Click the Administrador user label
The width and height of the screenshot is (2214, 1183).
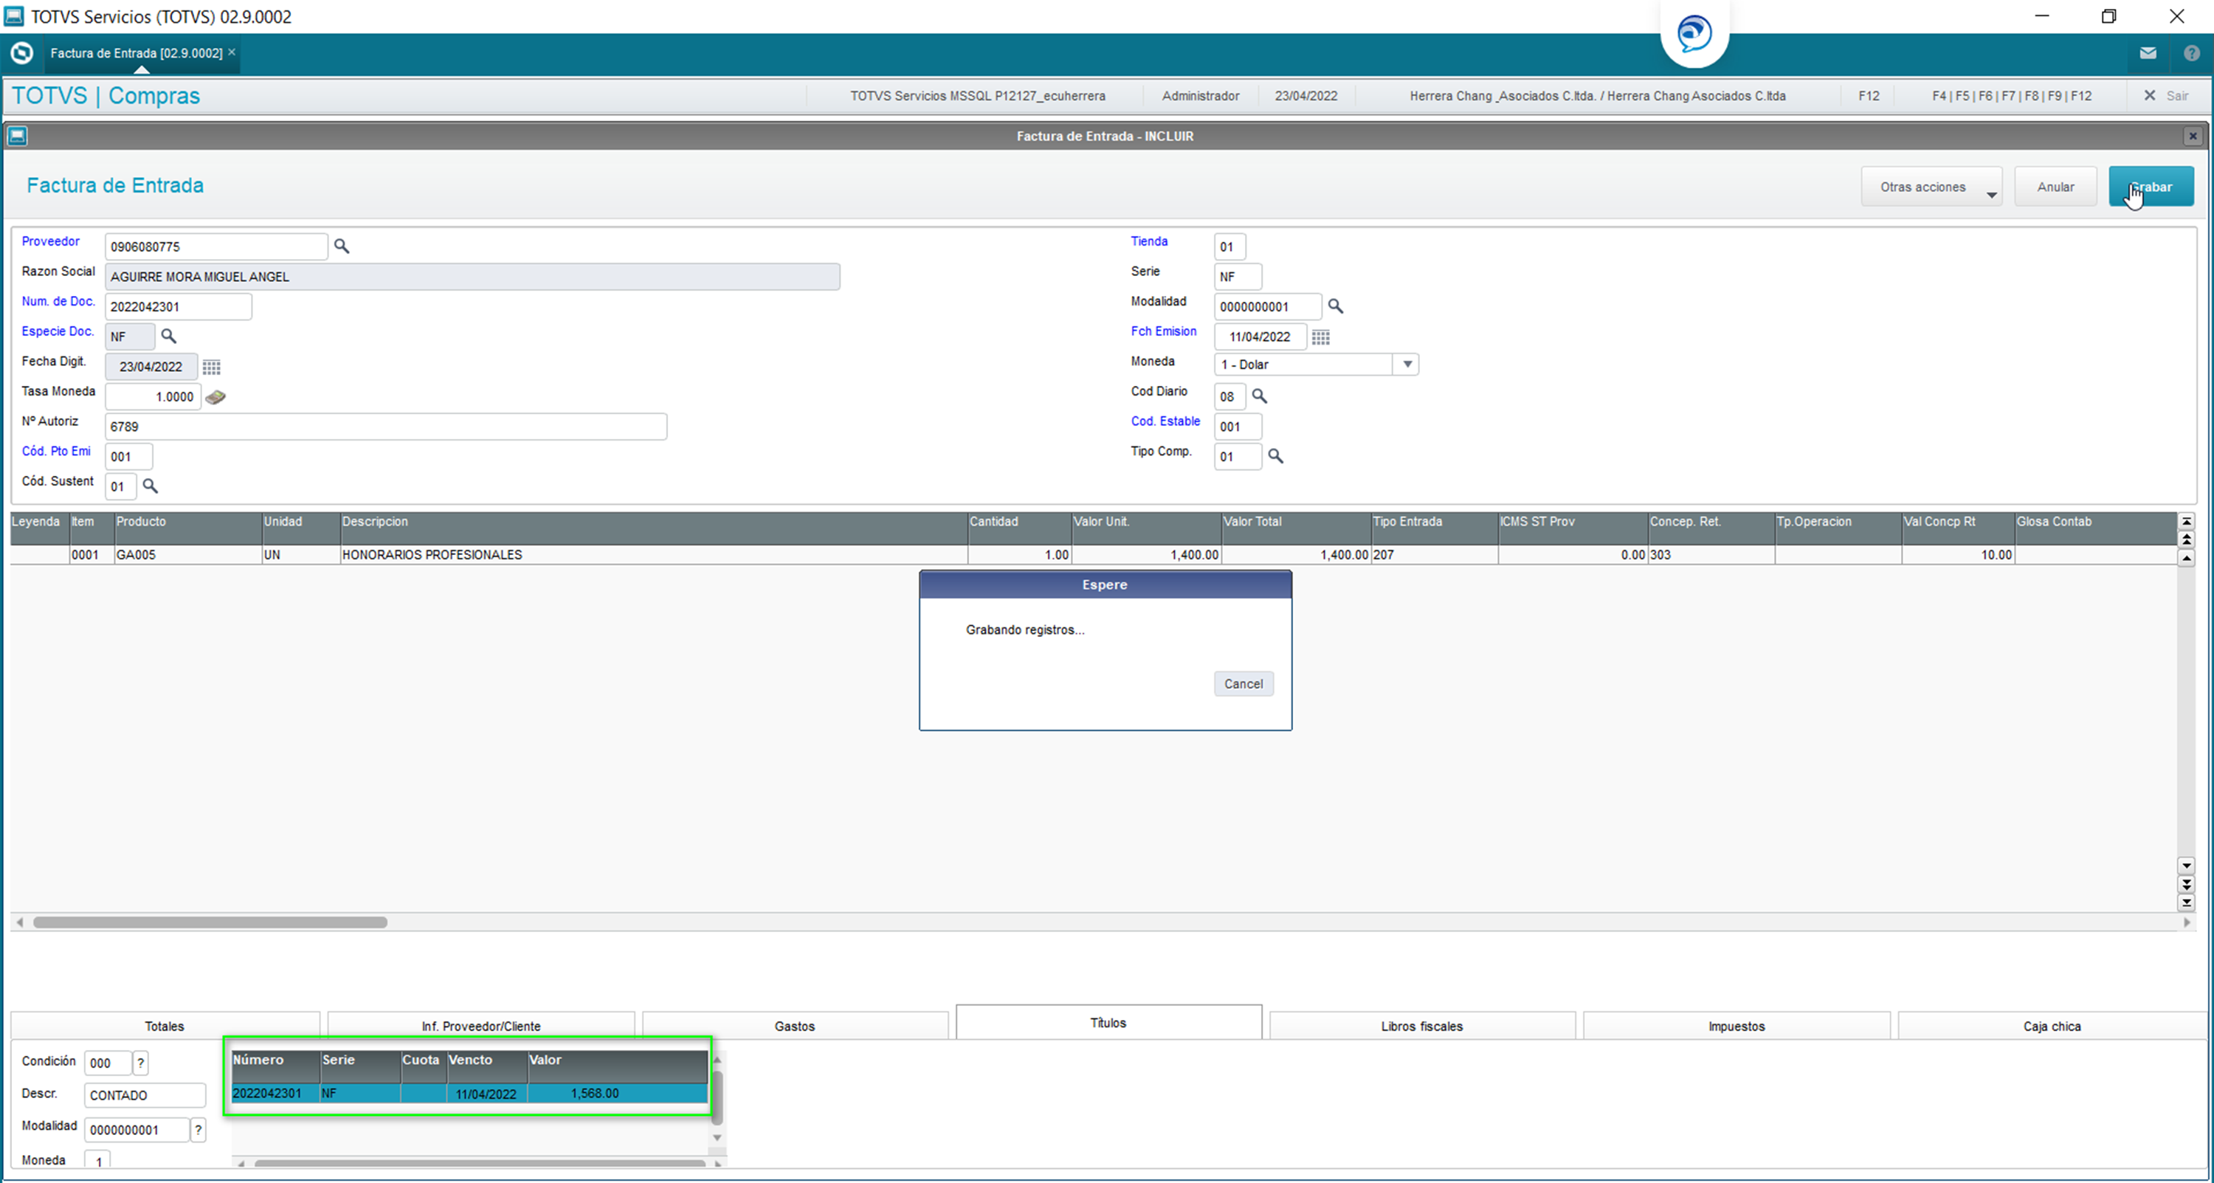(x=1200, y=96)
